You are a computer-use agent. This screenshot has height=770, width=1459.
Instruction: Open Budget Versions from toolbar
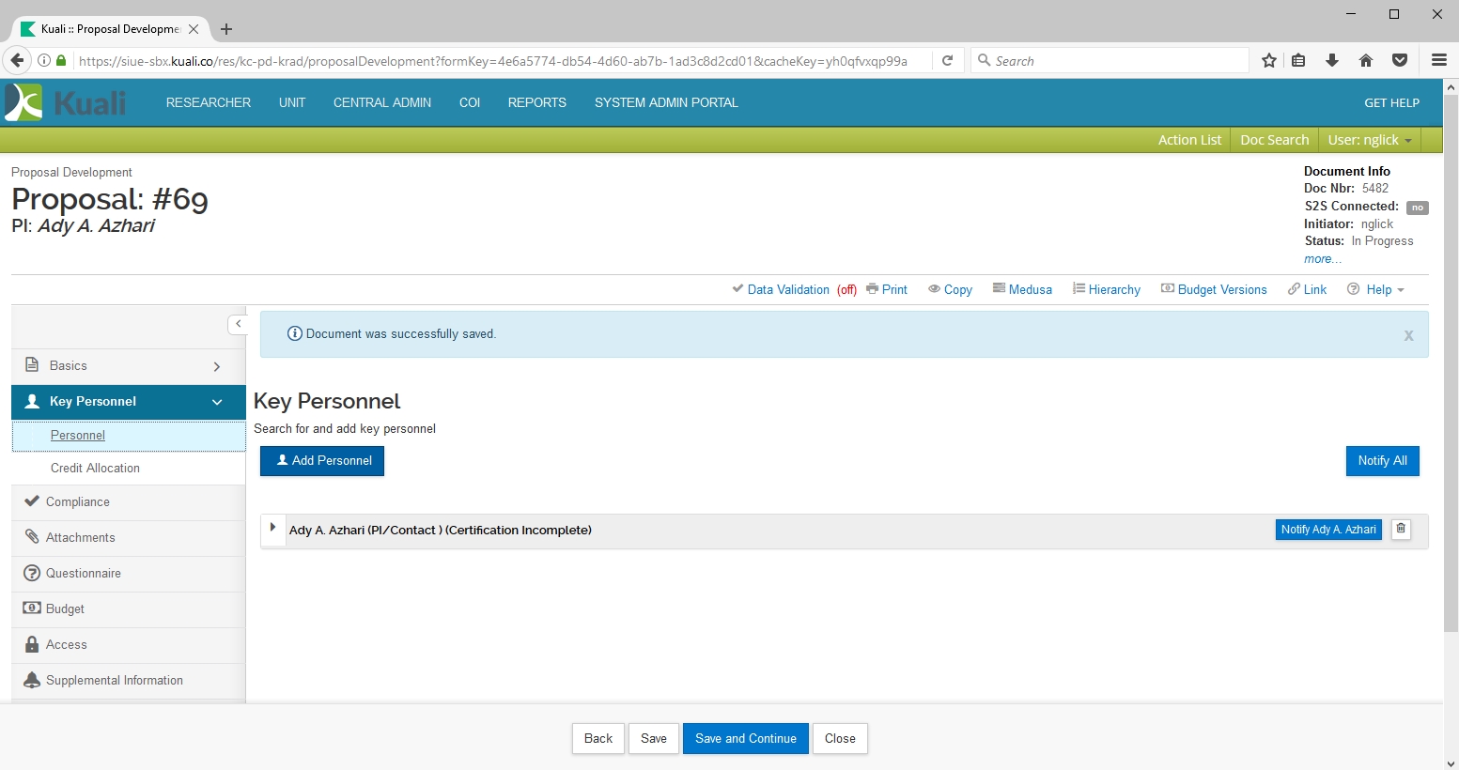[x=1214, y=289]
